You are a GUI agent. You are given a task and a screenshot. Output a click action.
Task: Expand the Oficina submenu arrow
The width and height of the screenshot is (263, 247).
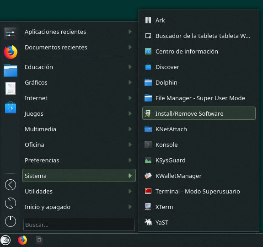click(130, 145)
